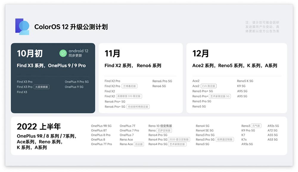Select the "12月" heading
The height and width of the screenshot is (172, 298).
tap(201, 53)
